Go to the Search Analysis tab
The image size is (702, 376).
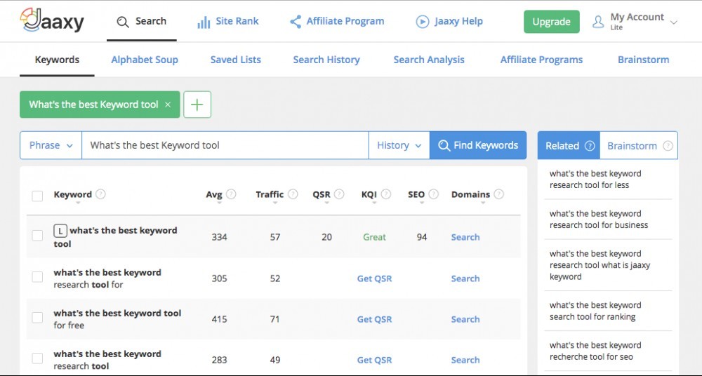coord(429,60)
